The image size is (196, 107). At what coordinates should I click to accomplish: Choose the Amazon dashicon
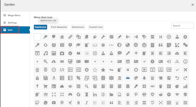click(x=54, y=78)
